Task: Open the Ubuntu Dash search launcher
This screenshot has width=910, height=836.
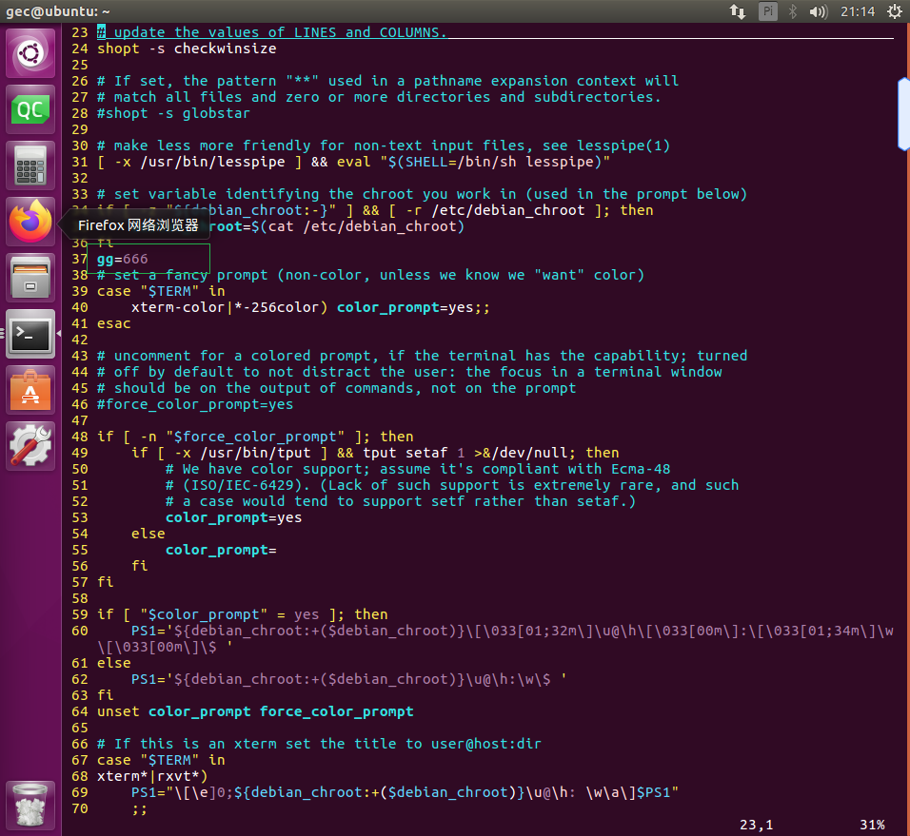Action: tap(30, 53)
